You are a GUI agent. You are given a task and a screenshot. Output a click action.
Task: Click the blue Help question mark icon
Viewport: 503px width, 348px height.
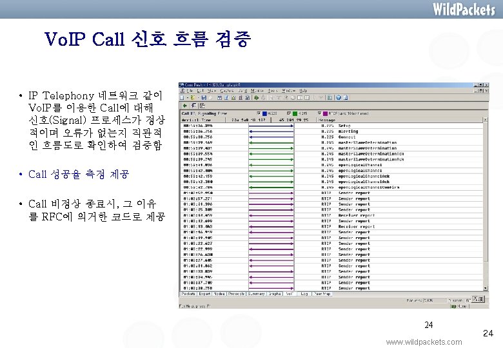point(339,98)
